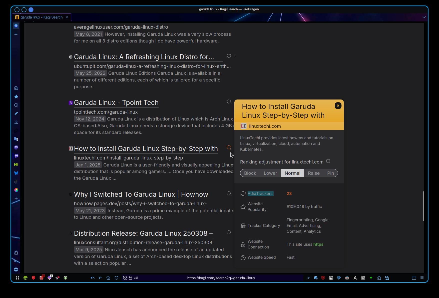439x298 pixels.
Task: Open the sidebar workspace icon at top
Action: 16,26
